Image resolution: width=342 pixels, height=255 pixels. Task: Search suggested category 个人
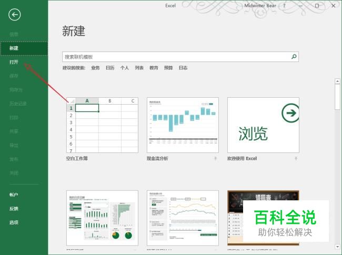pos(125,68)
